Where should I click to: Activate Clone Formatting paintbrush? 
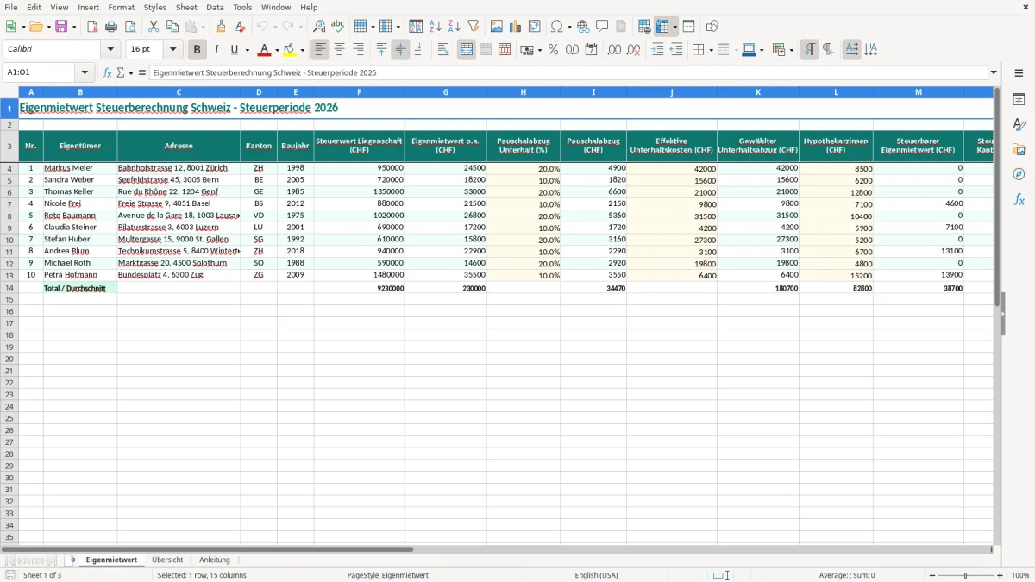coord(222,27)
